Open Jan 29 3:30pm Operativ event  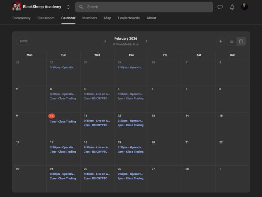tap(130, 68)
